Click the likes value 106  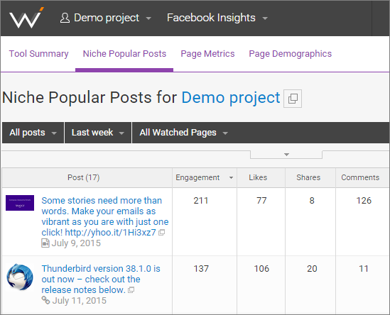tap(261, 269)
